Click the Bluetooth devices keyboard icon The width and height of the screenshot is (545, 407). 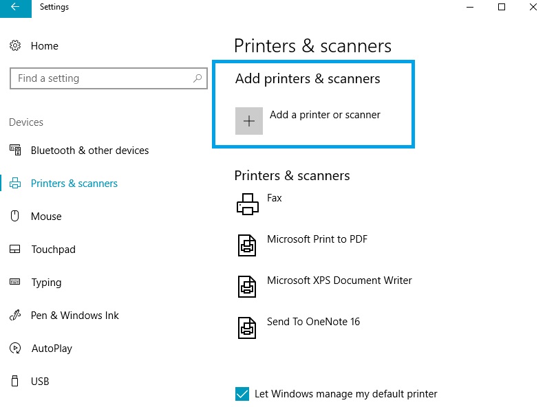pos(15,150)
